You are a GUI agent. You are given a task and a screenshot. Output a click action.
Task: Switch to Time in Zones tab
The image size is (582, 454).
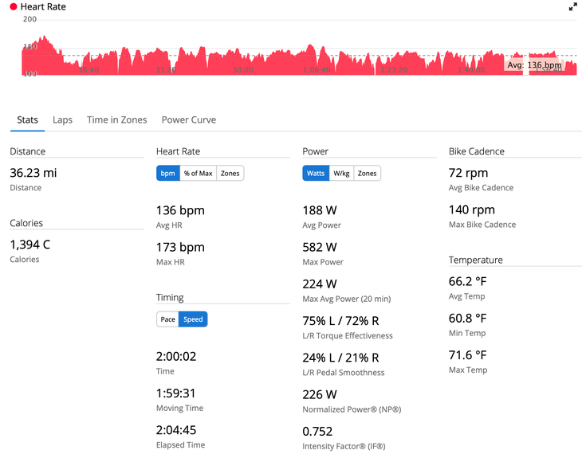tap(117, 120)
